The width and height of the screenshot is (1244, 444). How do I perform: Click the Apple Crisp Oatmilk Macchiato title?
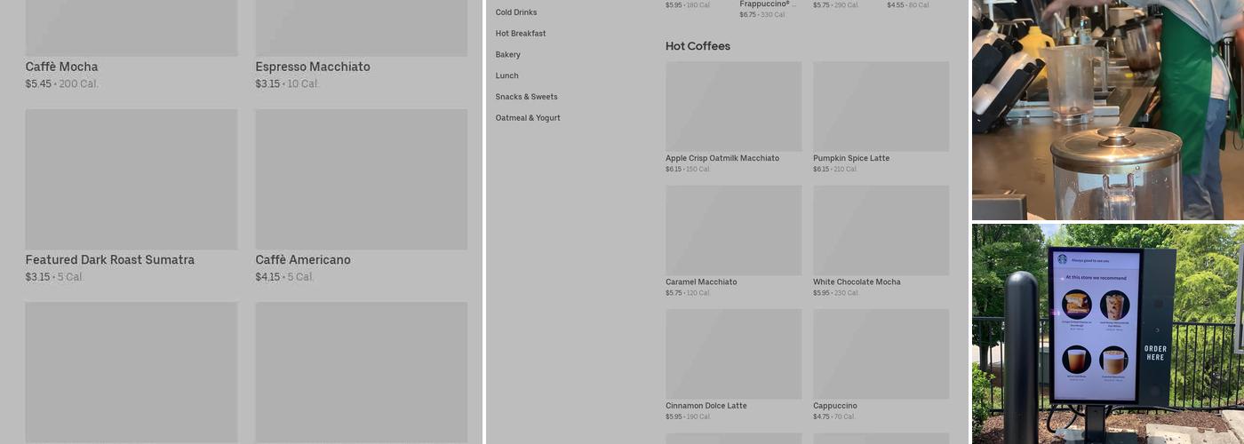tap(722, 158)
